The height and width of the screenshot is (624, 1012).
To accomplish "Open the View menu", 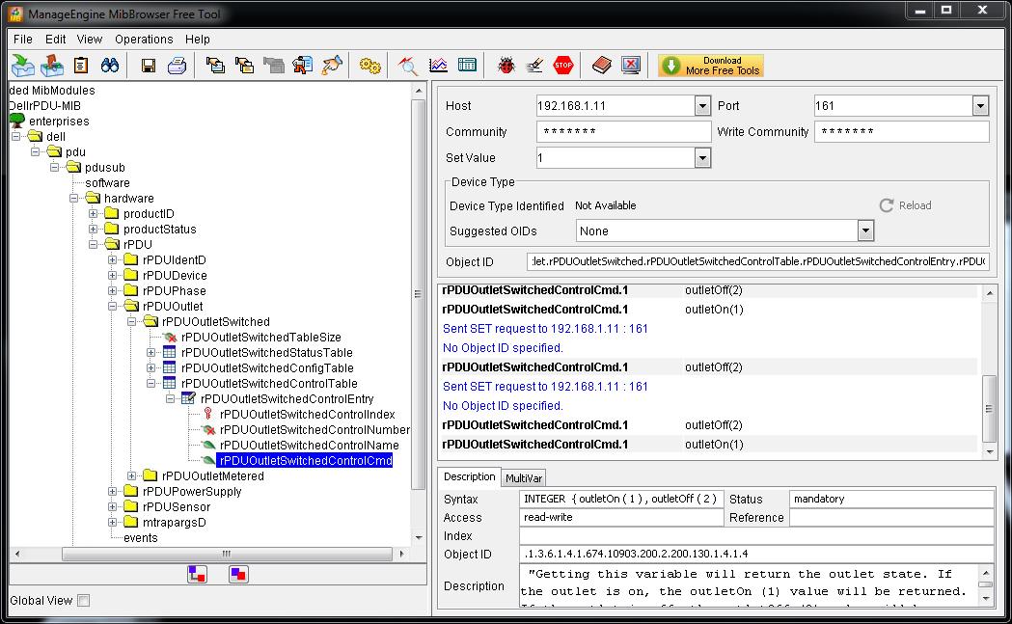I will point(89,39).
